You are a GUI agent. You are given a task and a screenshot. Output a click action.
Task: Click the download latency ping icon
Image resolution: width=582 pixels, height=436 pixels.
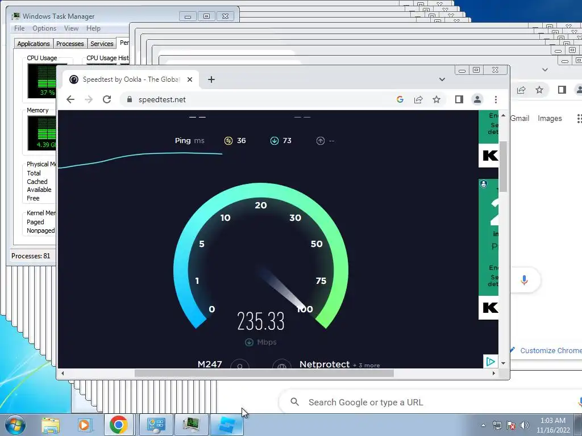coord(275,141)
